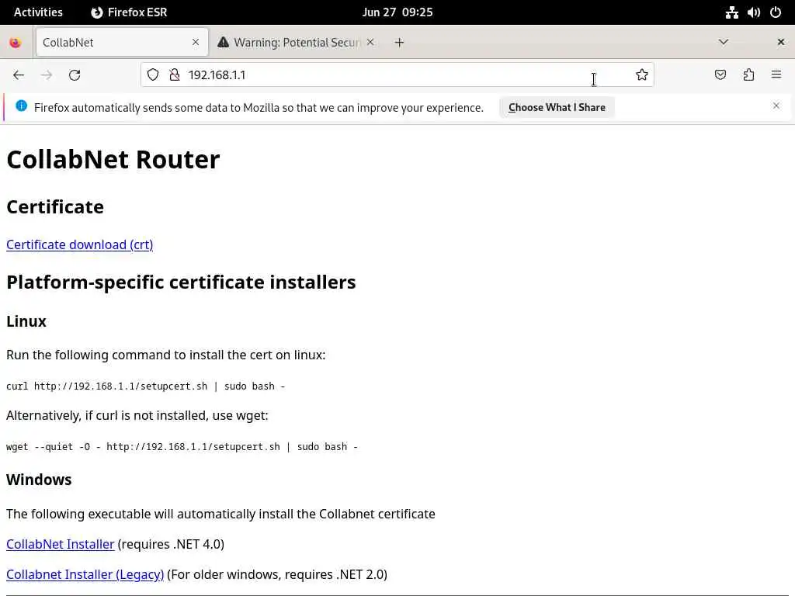
Task: Open the power menu icon
Action: pyautogui.click(x=776, y=12)
